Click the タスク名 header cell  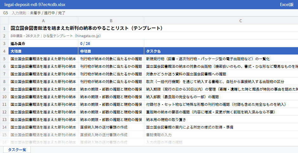(x=221, y=51)
